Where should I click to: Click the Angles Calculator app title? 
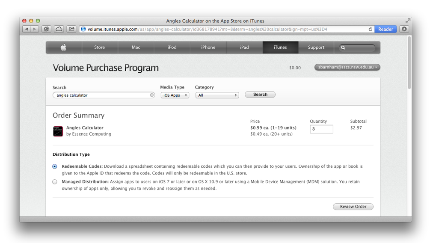tap(85, 128)
